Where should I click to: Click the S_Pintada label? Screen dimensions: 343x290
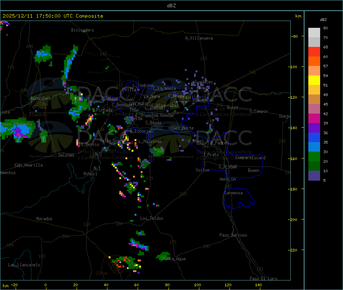[x=102, y=110]
